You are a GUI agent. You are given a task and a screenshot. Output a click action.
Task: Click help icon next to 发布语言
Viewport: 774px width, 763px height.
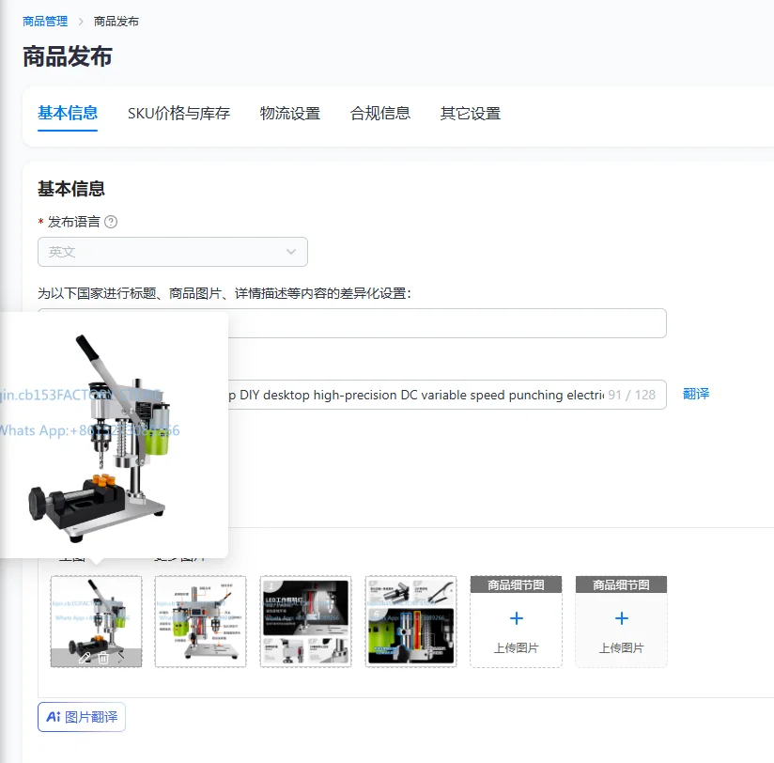click(x=111, y=222)
